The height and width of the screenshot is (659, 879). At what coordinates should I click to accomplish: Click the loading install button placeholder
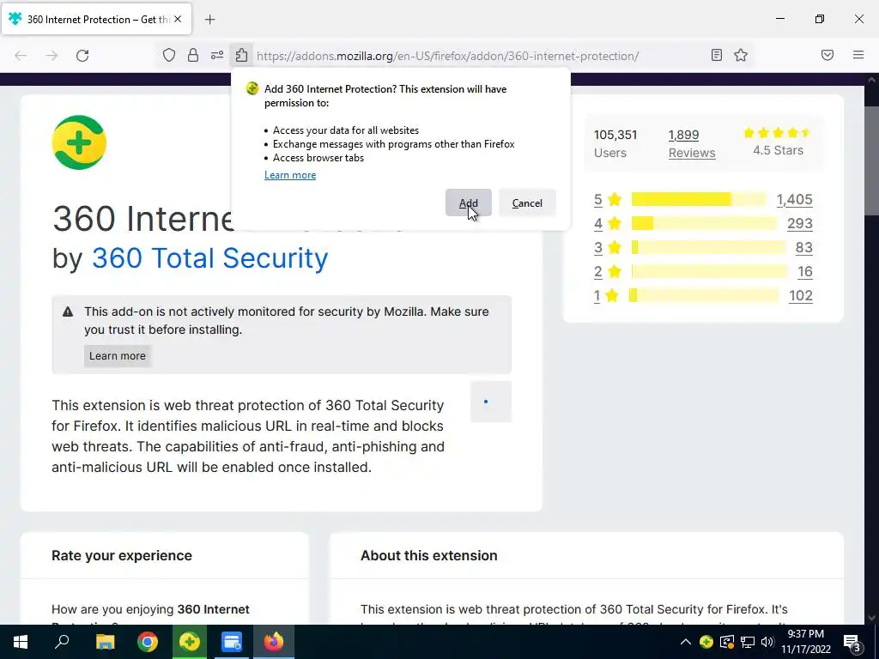coord(490,402)
